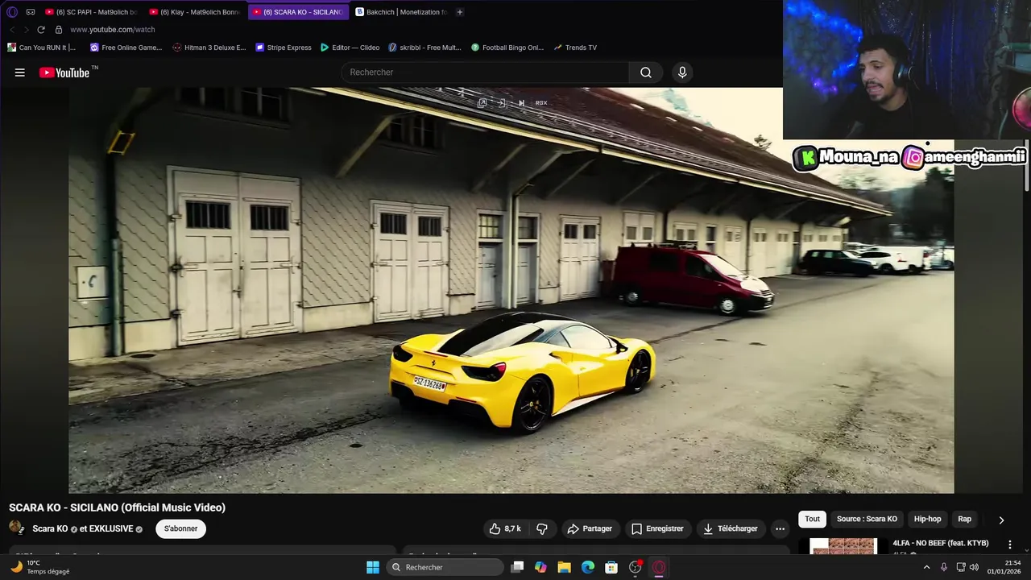Open Task View in the taskbar
This screenshot has height=580, width=1031.
click(517, 567)
